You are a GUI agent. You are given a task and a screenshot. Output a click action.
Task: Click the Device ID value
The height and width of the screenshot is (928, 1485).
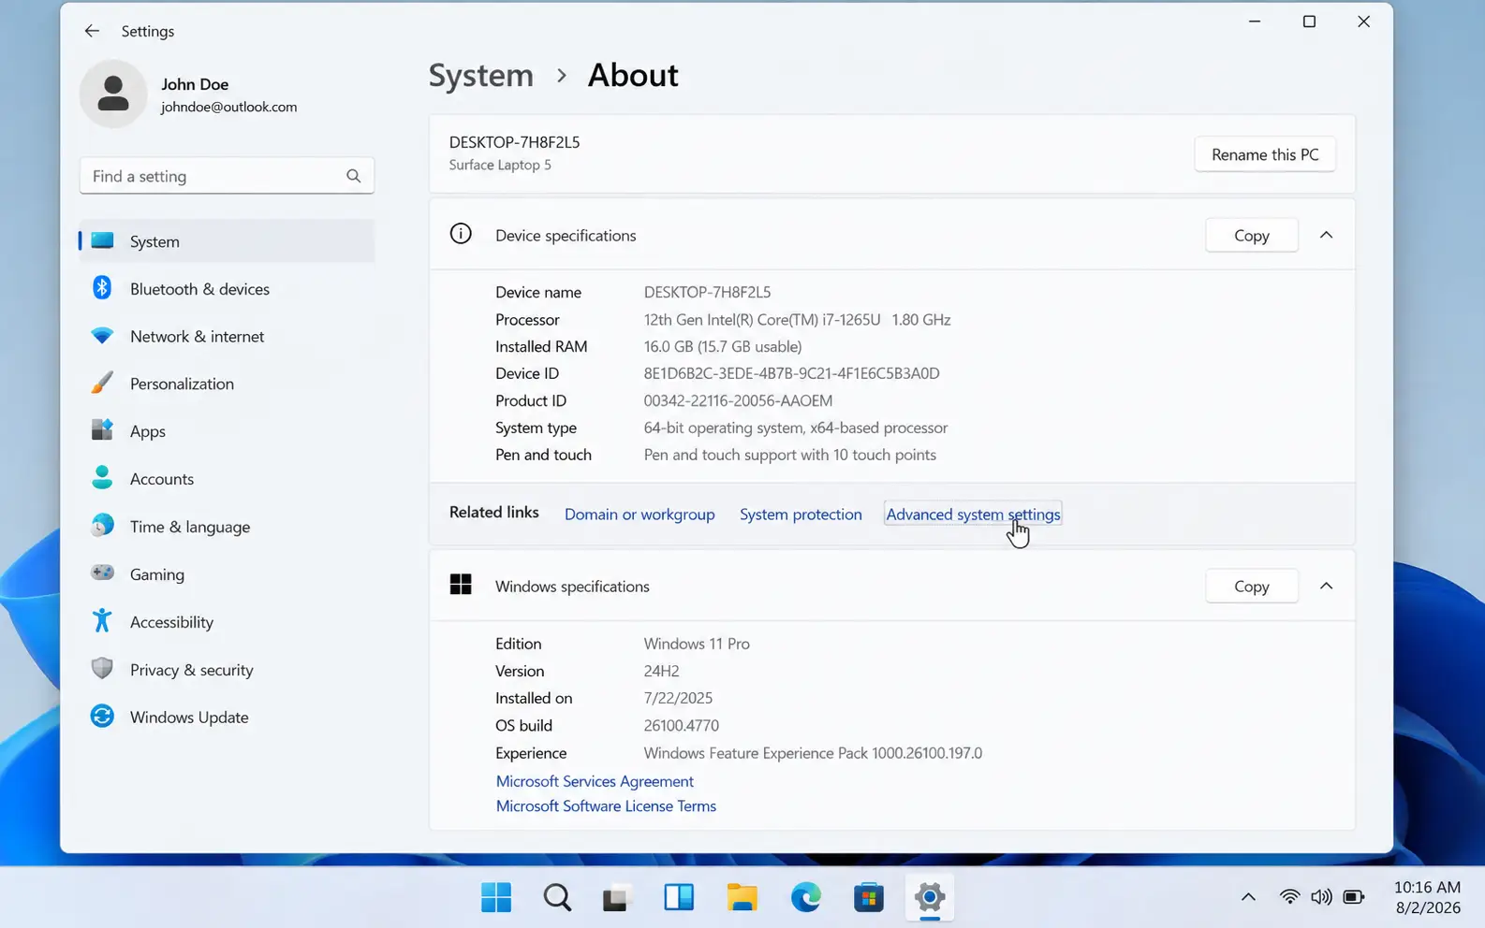[x=791, y=372]
